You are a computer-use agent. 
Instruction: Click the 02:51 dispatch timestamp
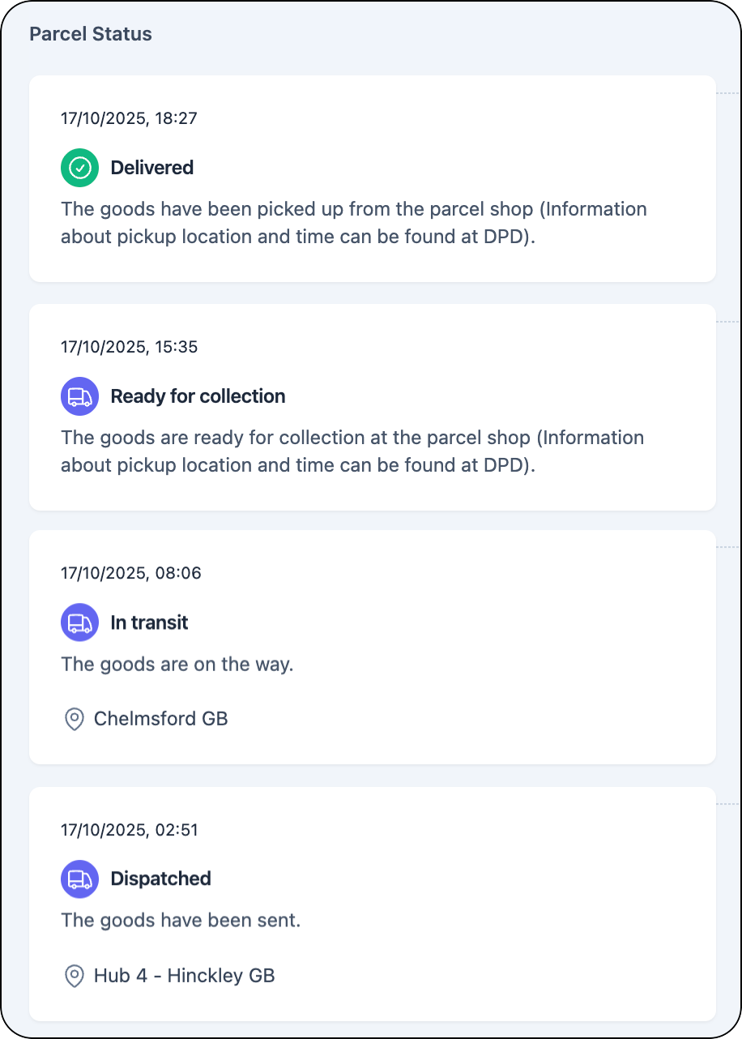tap(129, 830)
